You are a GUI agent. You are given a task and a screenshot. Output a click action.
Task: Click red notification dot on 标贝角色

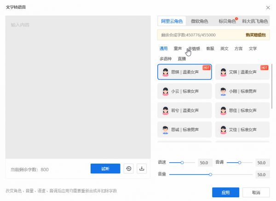236,18
